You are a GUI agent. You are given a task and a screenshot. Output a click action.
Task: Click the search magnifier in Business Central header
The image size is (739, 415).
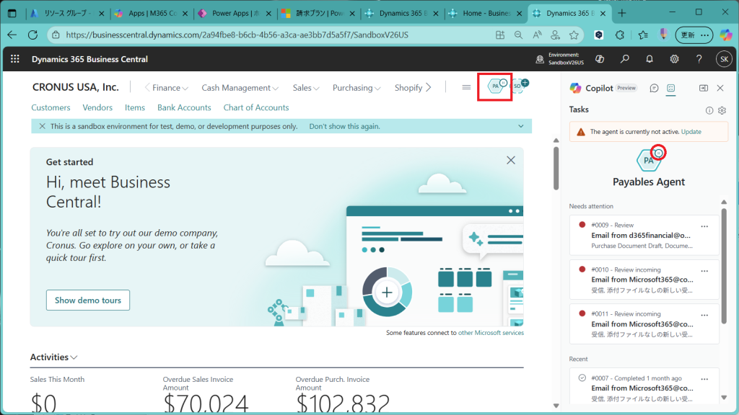pyautogui.click(x=625, y=59)
